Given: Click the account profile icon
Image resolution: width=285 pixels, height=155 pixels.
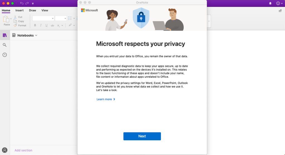Looking at the screenshot, I should pos(5,150).
